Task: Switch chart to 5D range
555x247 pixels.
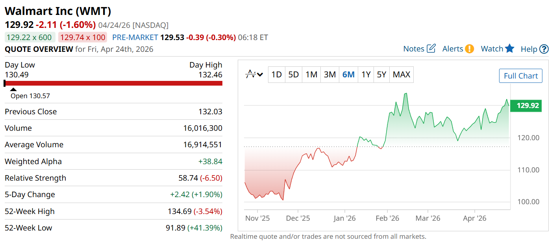Action: click(x=293, y=75)
